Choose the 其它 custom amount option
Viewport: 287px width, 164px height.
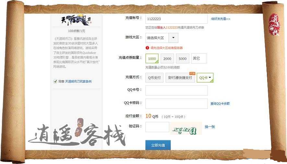click(199, 58)
